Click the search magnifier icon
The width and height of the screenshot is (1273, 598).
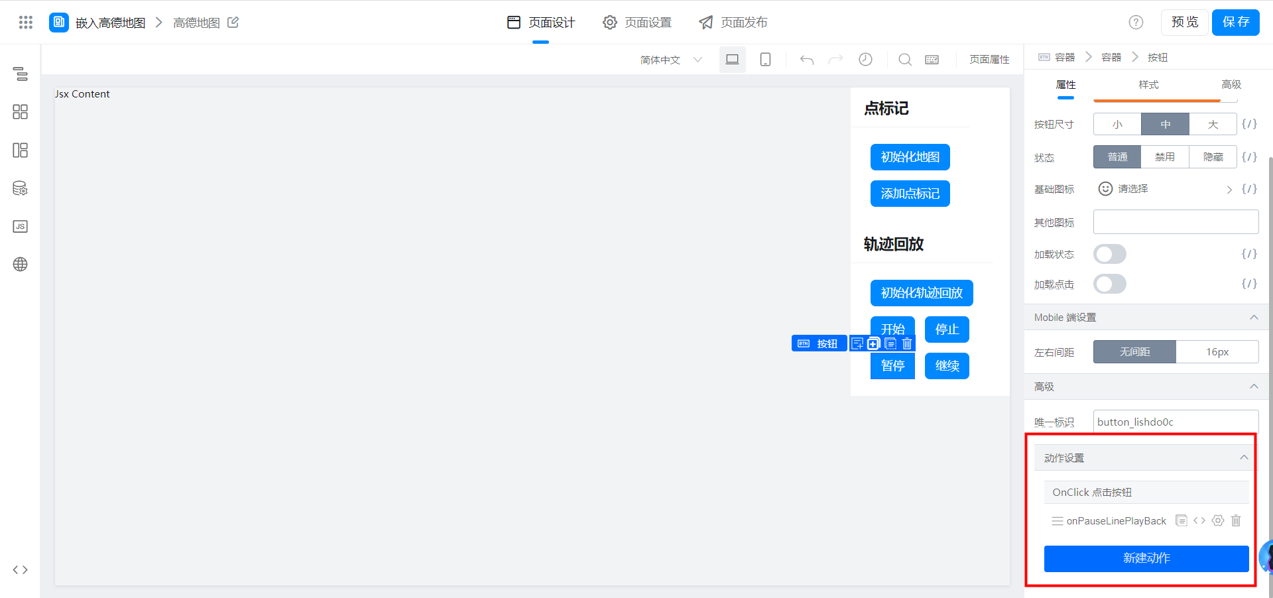pos(905,60)
